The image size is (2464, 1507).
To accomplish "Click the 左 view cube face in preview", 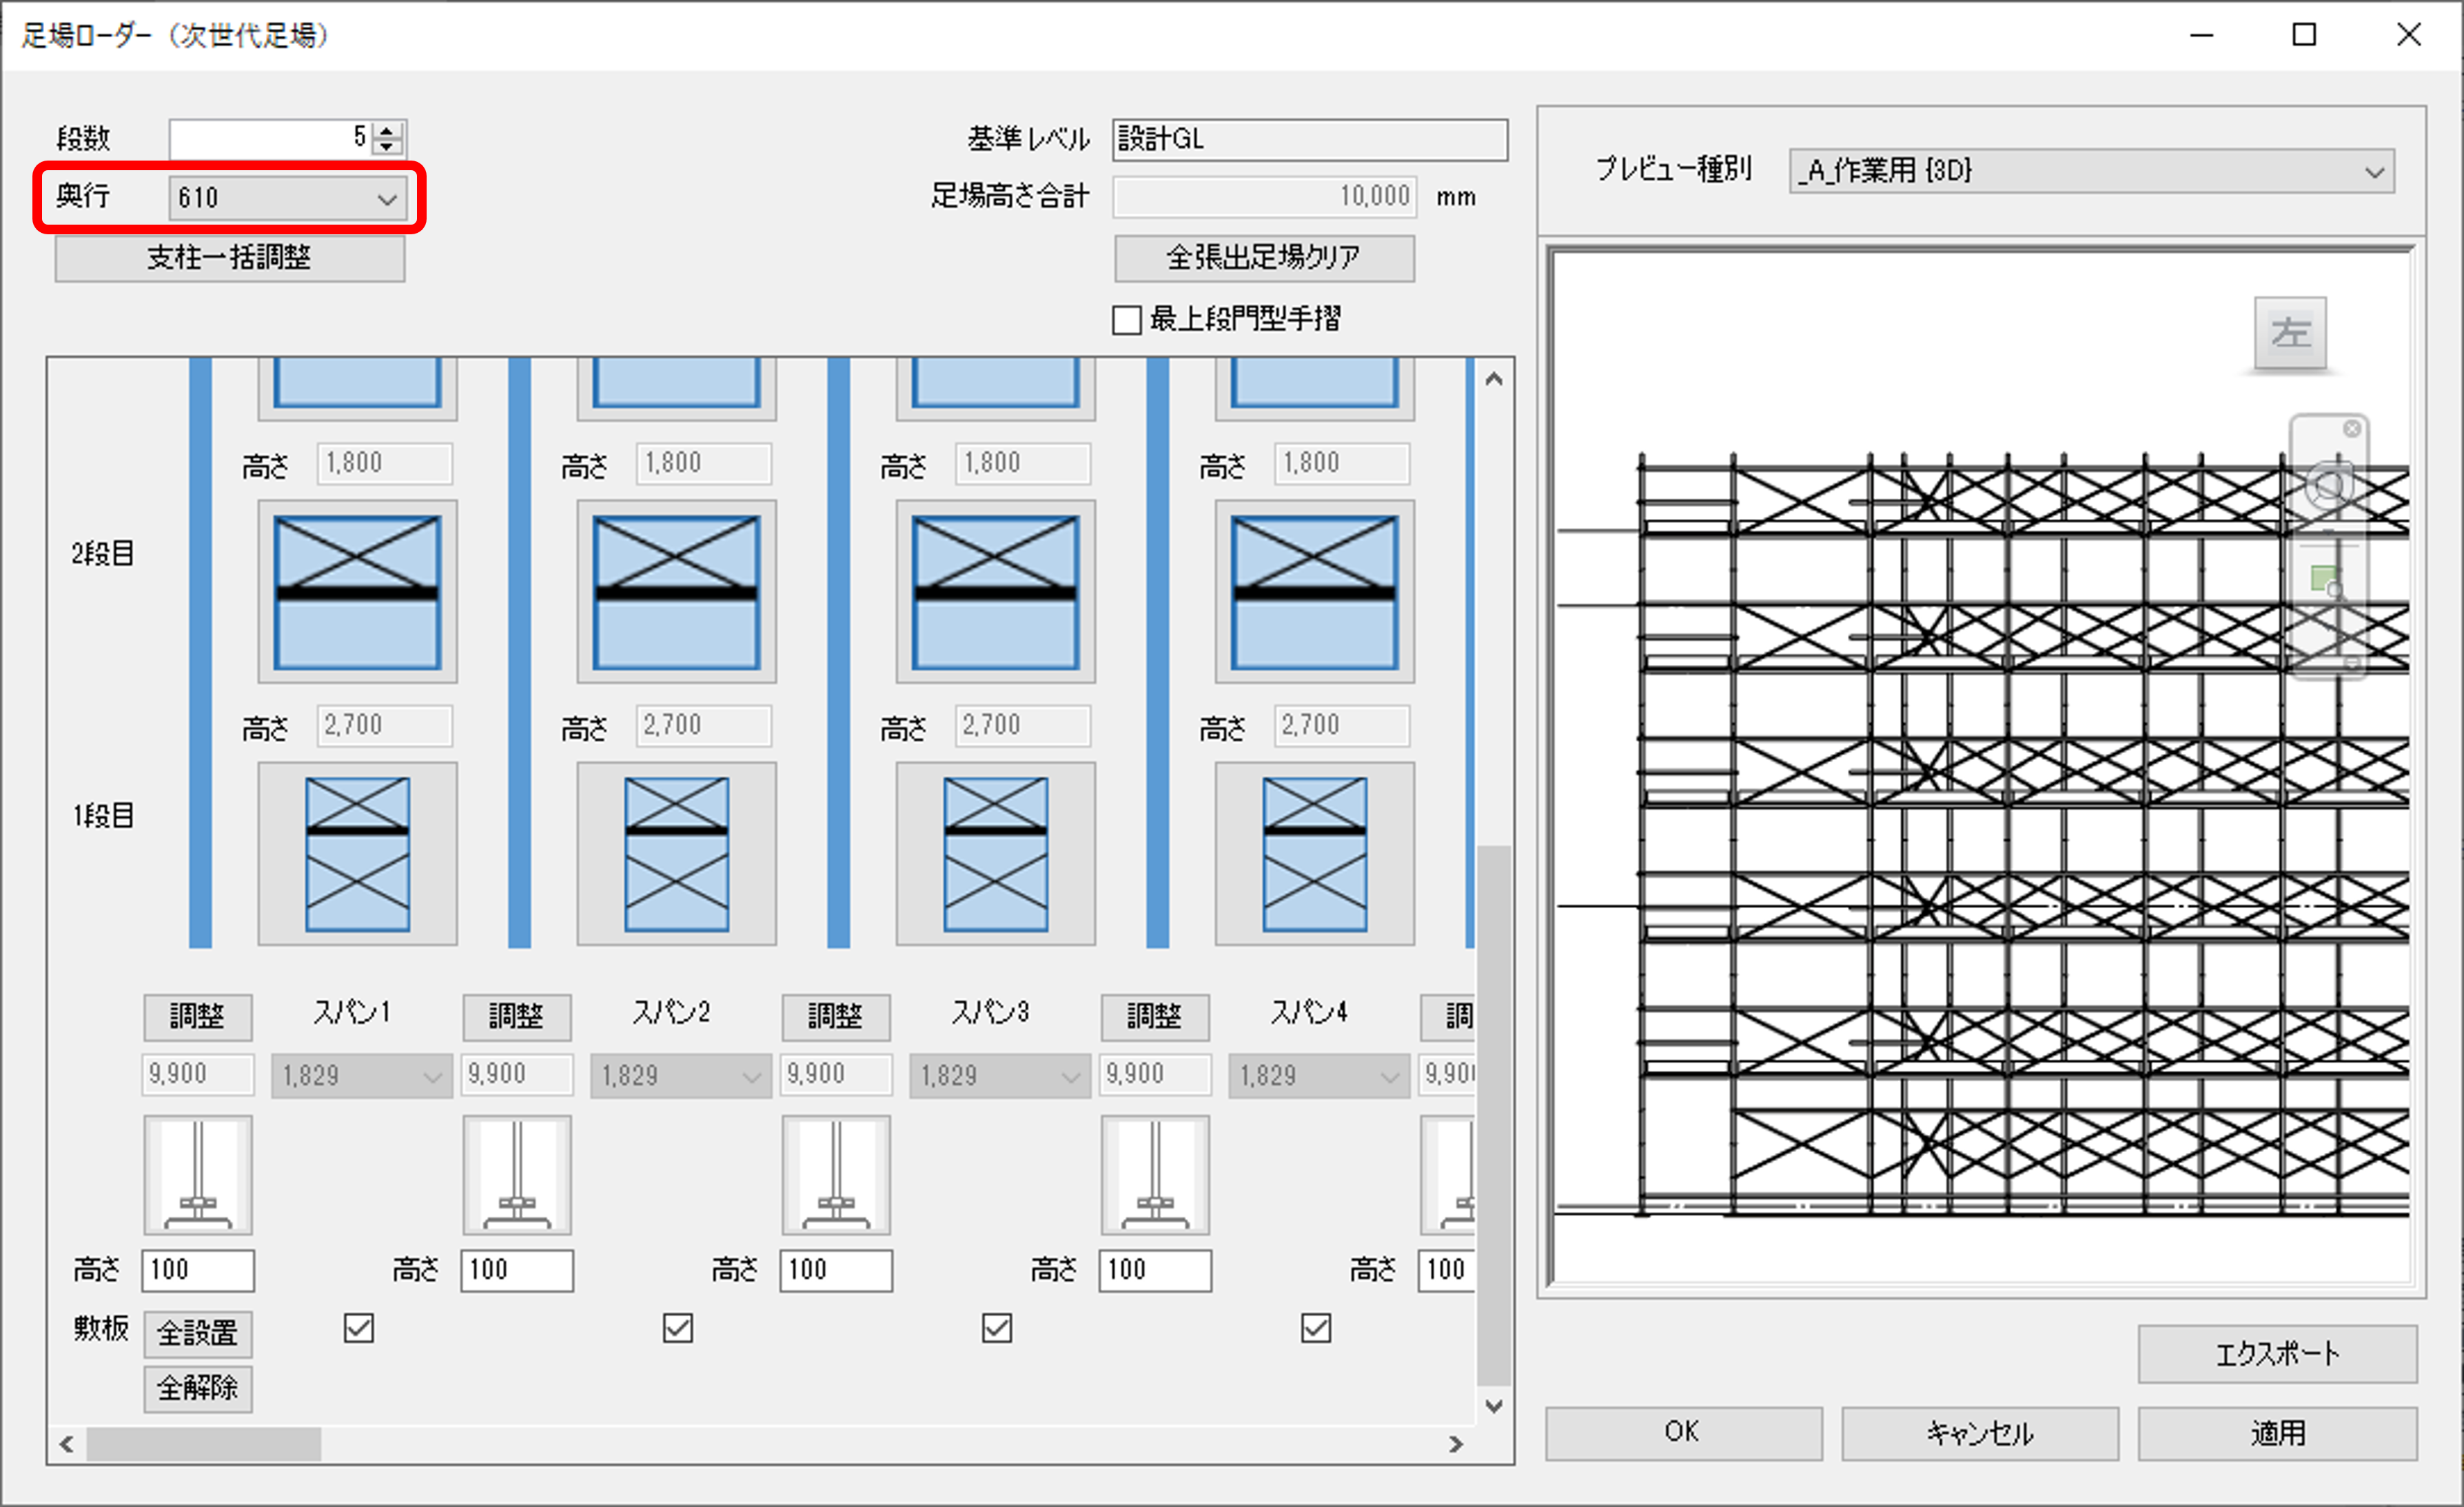I will 2290,333.
